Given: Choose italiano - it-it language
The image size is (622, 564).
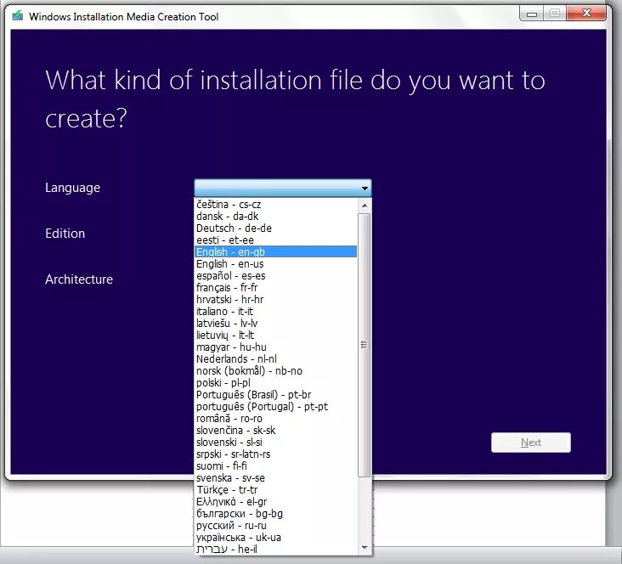Looking at the screenshot, I should click(275, 312).
